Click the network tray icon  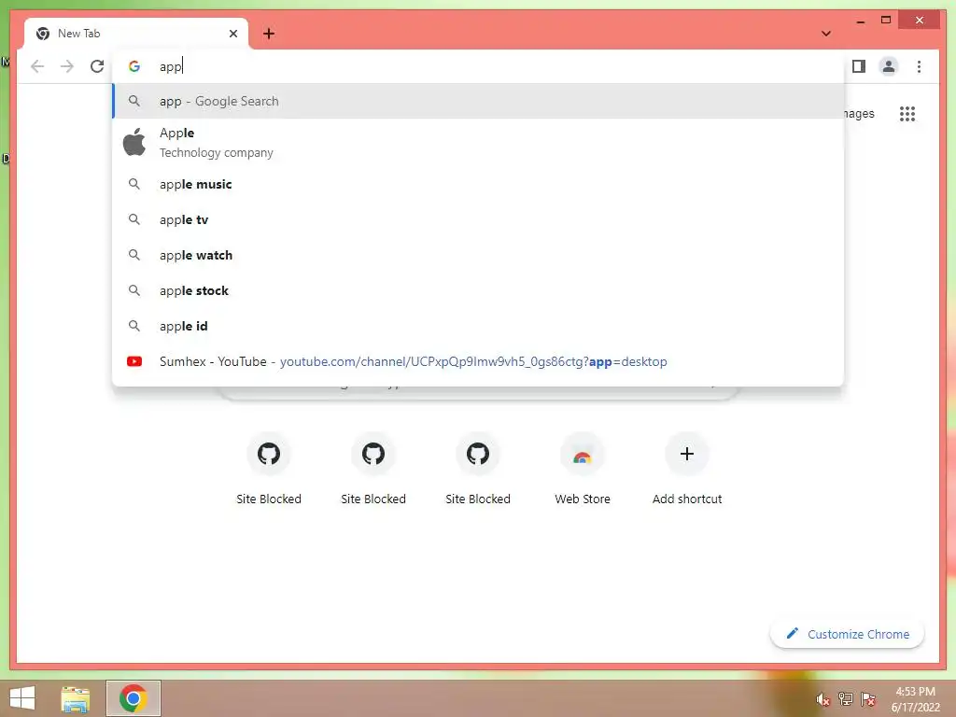(846, 699)
